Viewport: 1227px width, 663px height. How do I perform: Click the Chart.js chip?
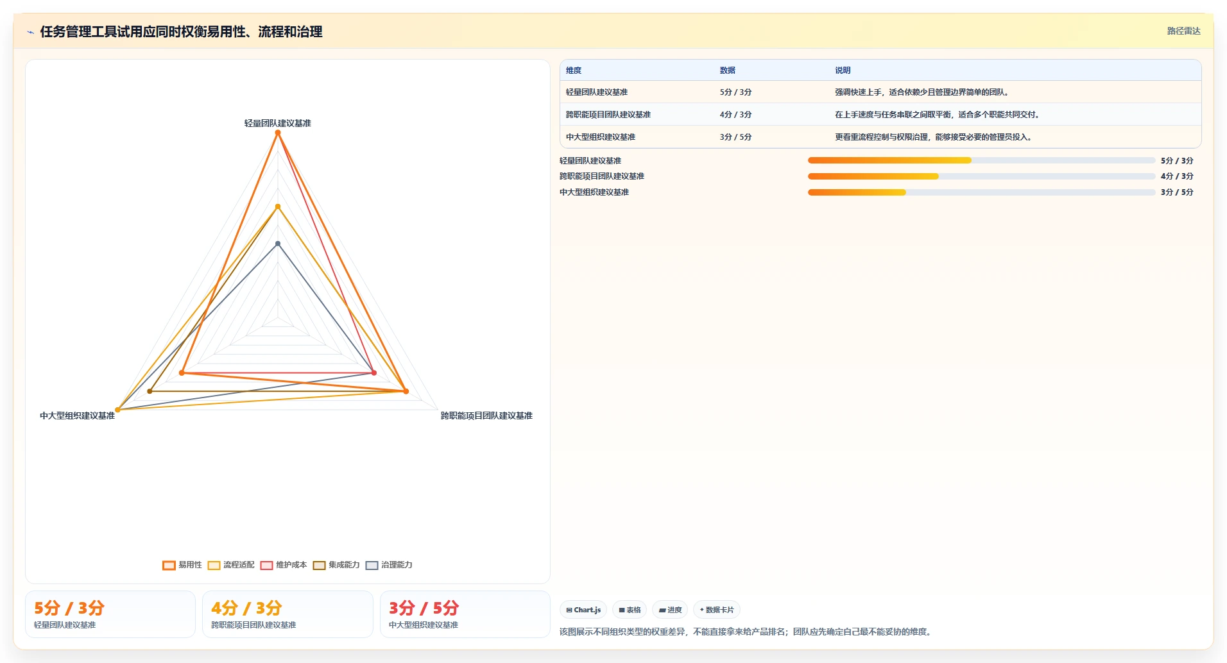[x=583, y=610]
